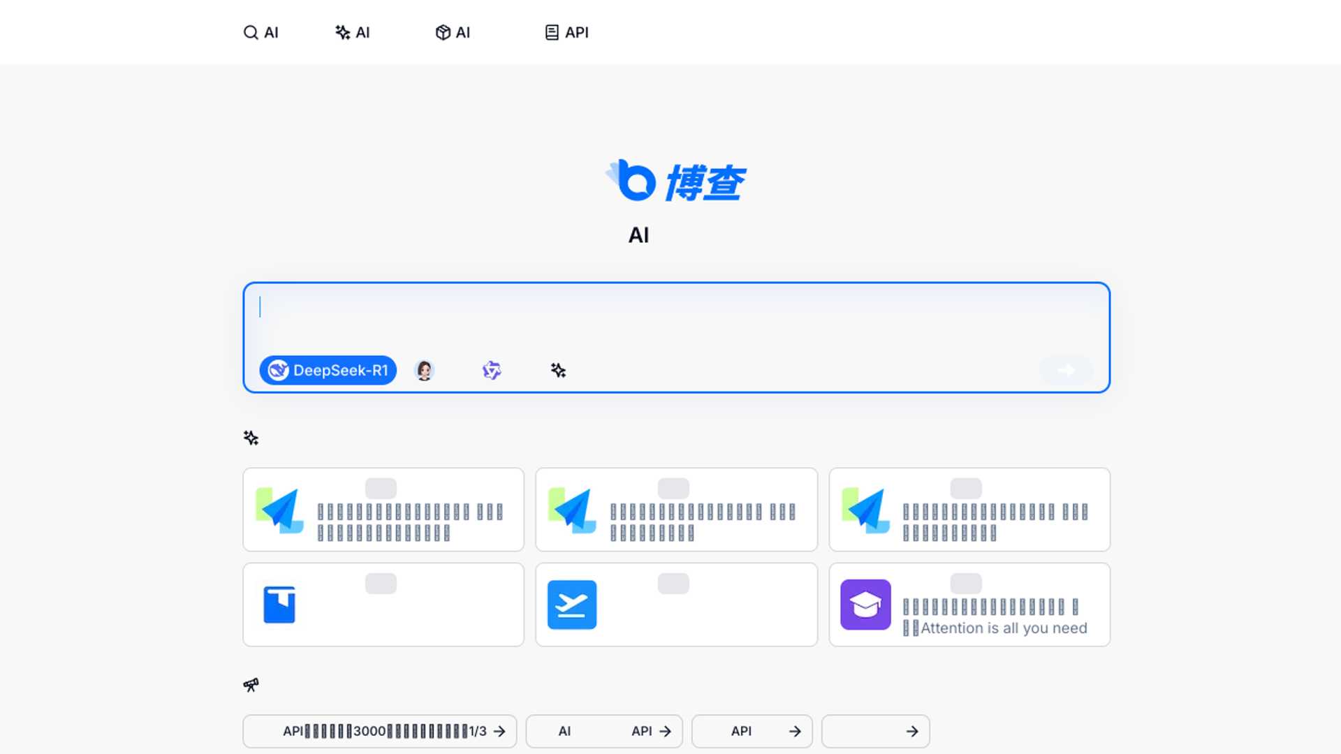Select the purple agent icon inside search box
The height and width of the screenshot is (754, 1341).
(491, 370)
